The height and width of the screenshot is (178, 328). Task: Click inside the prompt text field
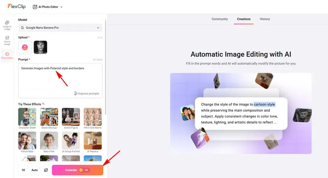[x=60, y=79]
